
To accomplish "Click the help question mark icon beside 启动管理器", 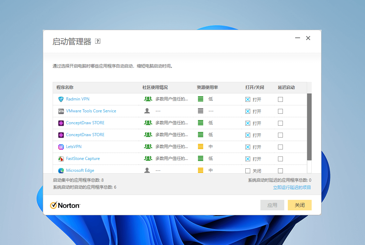I will coord(98,41).
